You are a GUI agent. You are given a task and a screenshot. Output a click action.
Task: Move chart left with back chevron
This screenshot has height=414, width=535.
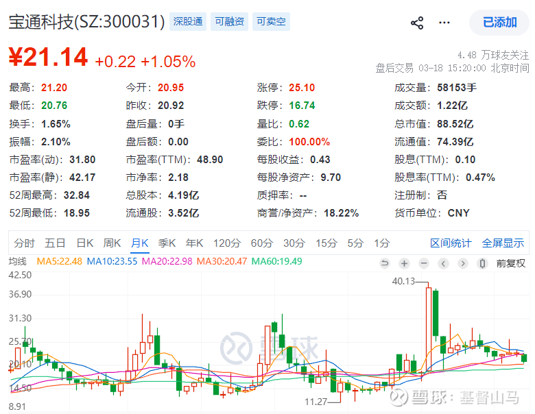(x=443, y=263)
